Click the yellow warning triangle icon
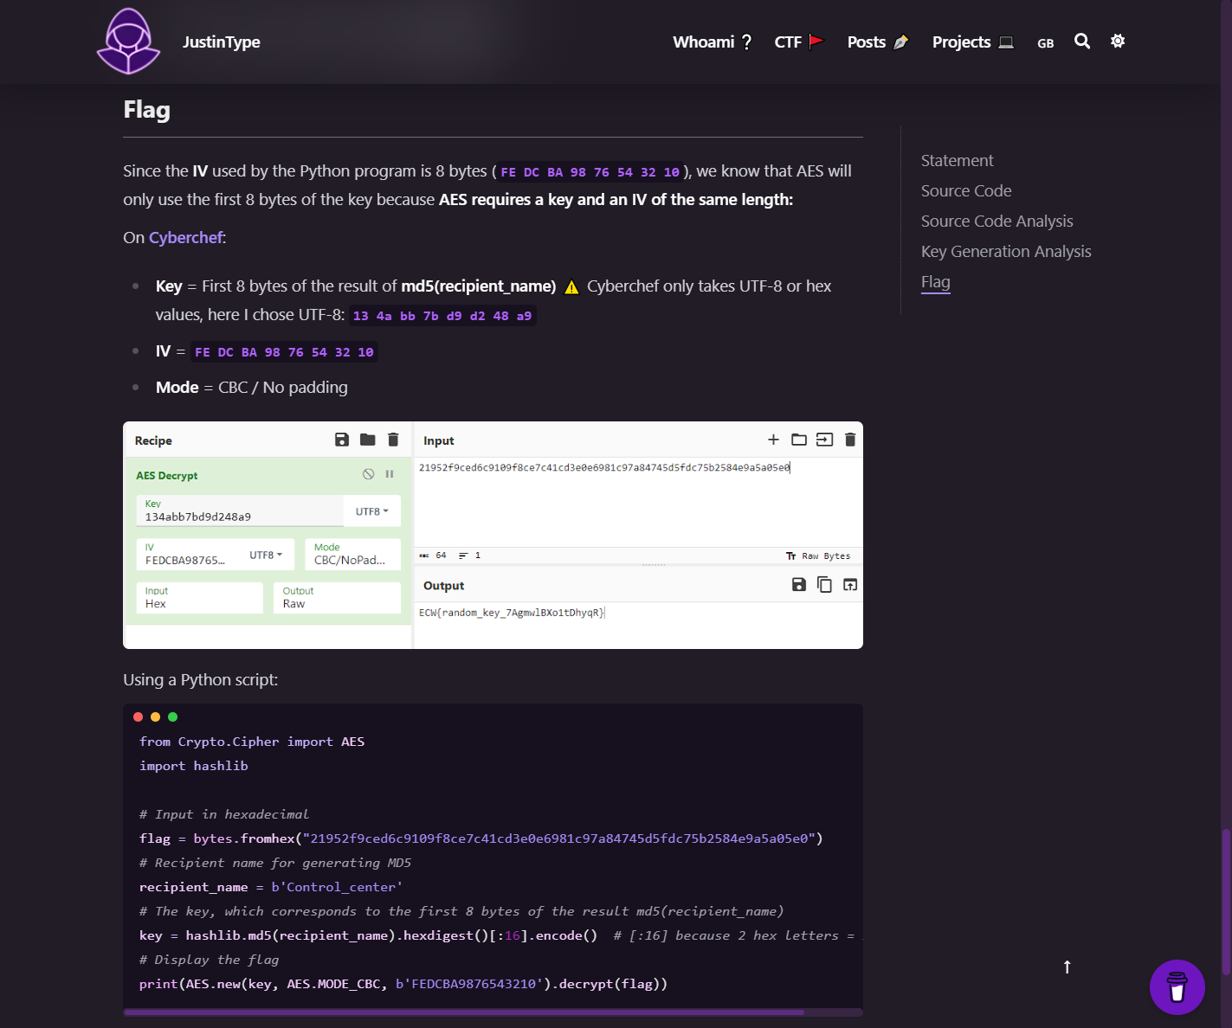This screenshot has width=1232, height=1028. click(x=571, y=287)
